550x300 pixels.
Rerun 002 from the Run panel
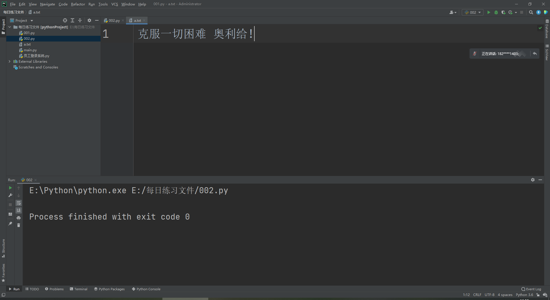click(10, 188)
